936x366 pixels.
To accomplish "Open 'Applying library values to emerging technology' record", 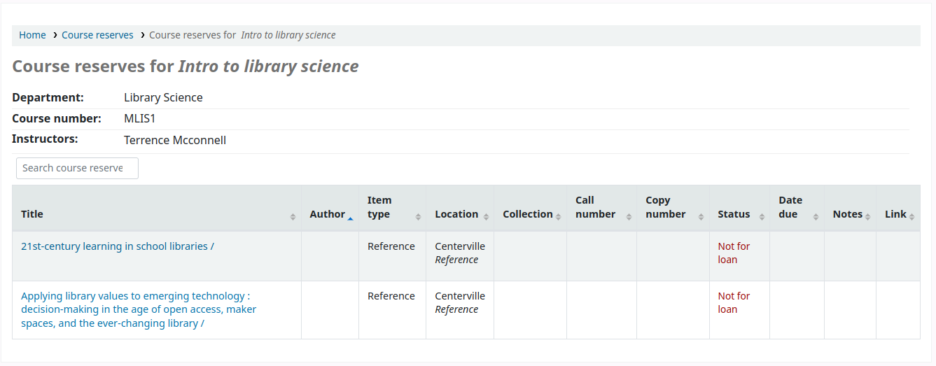I will (139, 309).
